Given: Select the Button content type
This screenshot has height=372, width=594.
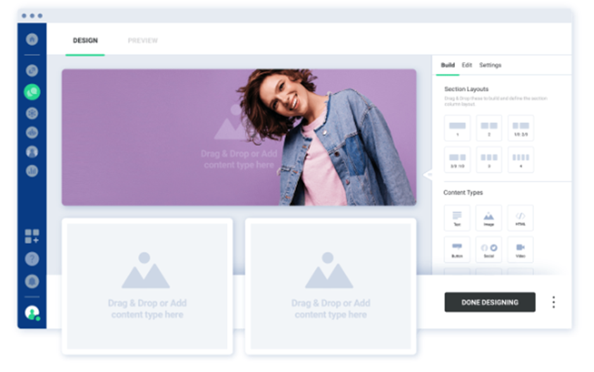Looking at the screenshot, I should click(457, 249).
